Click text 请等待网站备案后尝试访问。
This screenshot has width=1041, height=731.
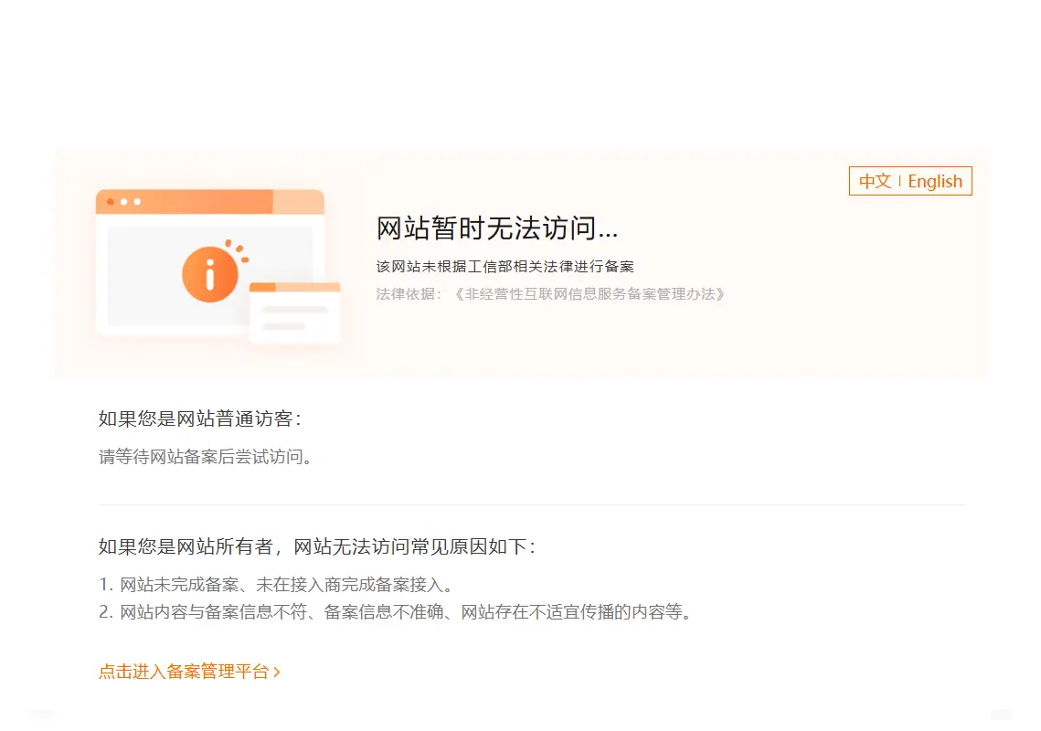(206, 457)
